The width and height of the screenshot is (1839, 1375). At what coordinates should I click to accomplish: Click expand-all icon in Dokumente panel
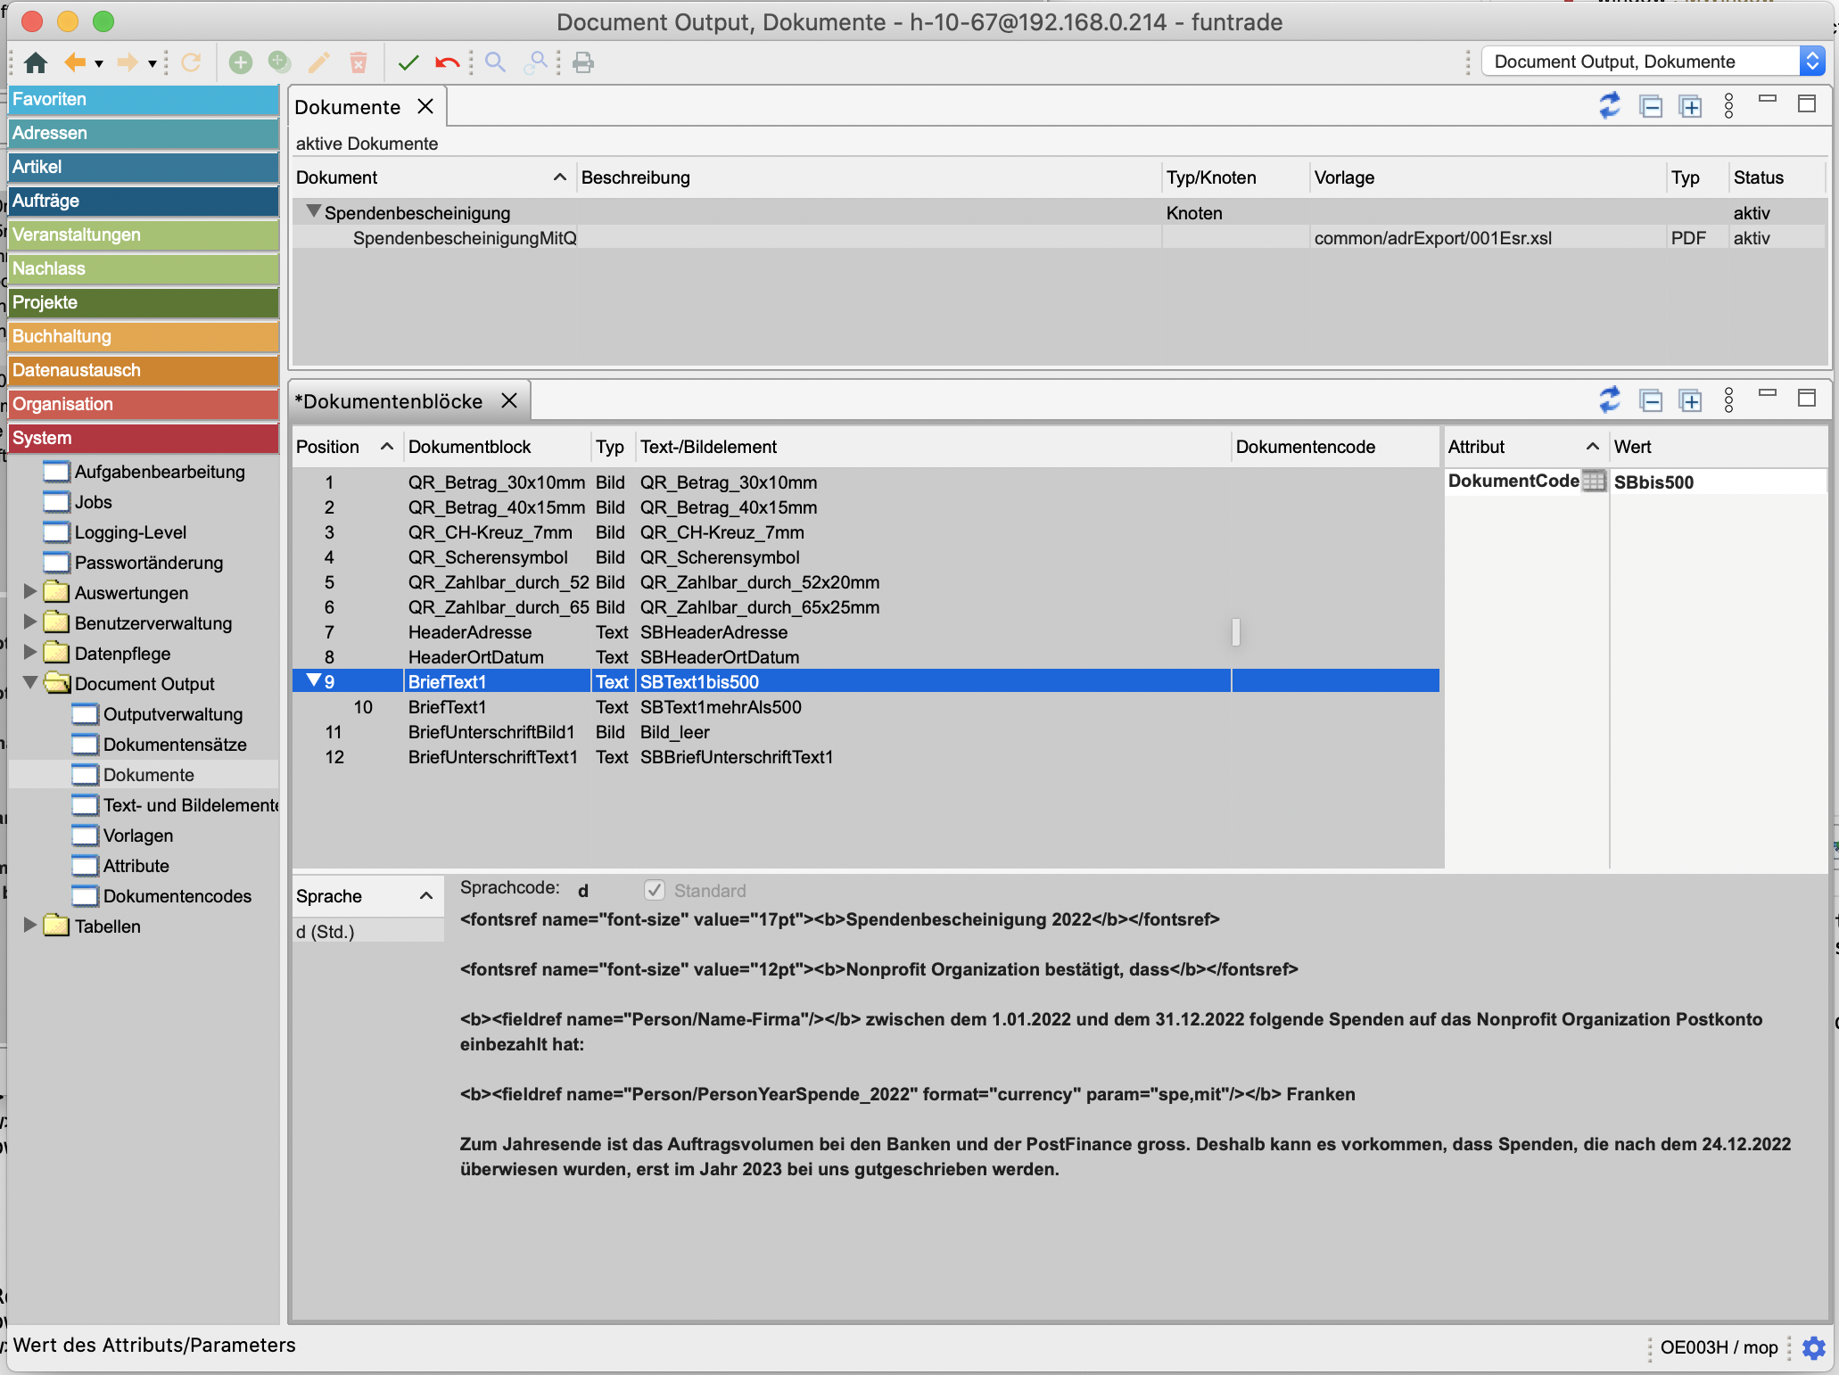coord(1690,106)
